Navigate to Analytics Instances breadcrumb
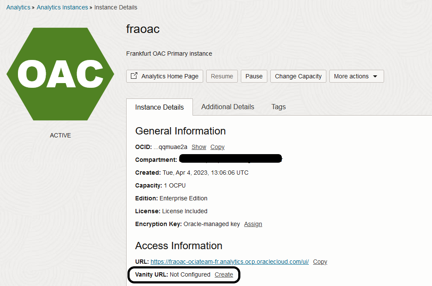The width and height of the screenshot is (432, 286). pyautogui.click(x=62, y=7)
